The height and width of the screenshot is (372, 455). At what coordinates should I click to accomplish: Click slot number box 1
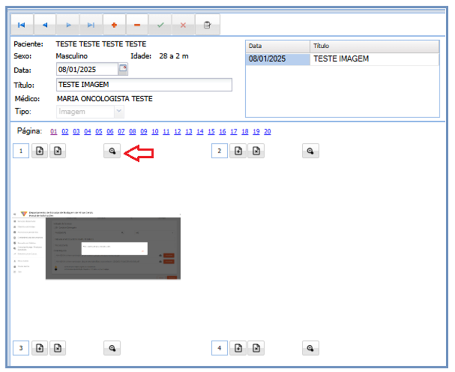tap(21, 151)
